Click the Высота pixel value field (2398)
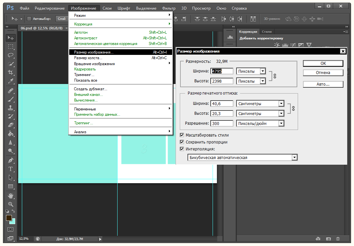 click(222, 81)
